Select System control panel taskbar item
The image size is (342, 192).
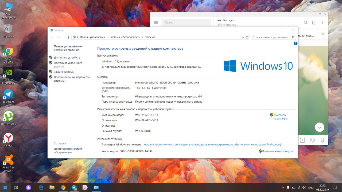[x=96, y=187]
